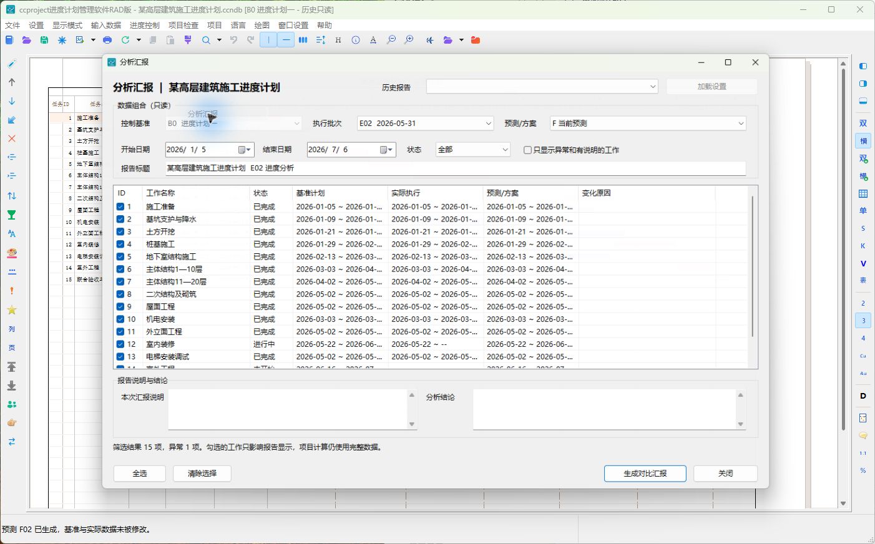Click the '横' icon in the right sidebar

(863, 141)
